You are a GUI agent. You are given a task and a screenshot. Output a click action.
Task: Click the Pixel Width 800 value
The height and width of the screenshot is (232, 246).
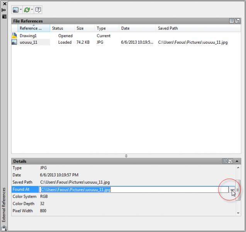coord(43,211)
